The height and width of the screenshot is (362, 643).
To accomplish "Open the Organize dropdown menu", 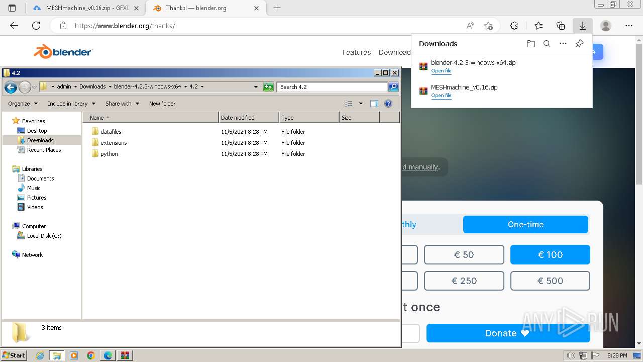I will pos(23,104).
